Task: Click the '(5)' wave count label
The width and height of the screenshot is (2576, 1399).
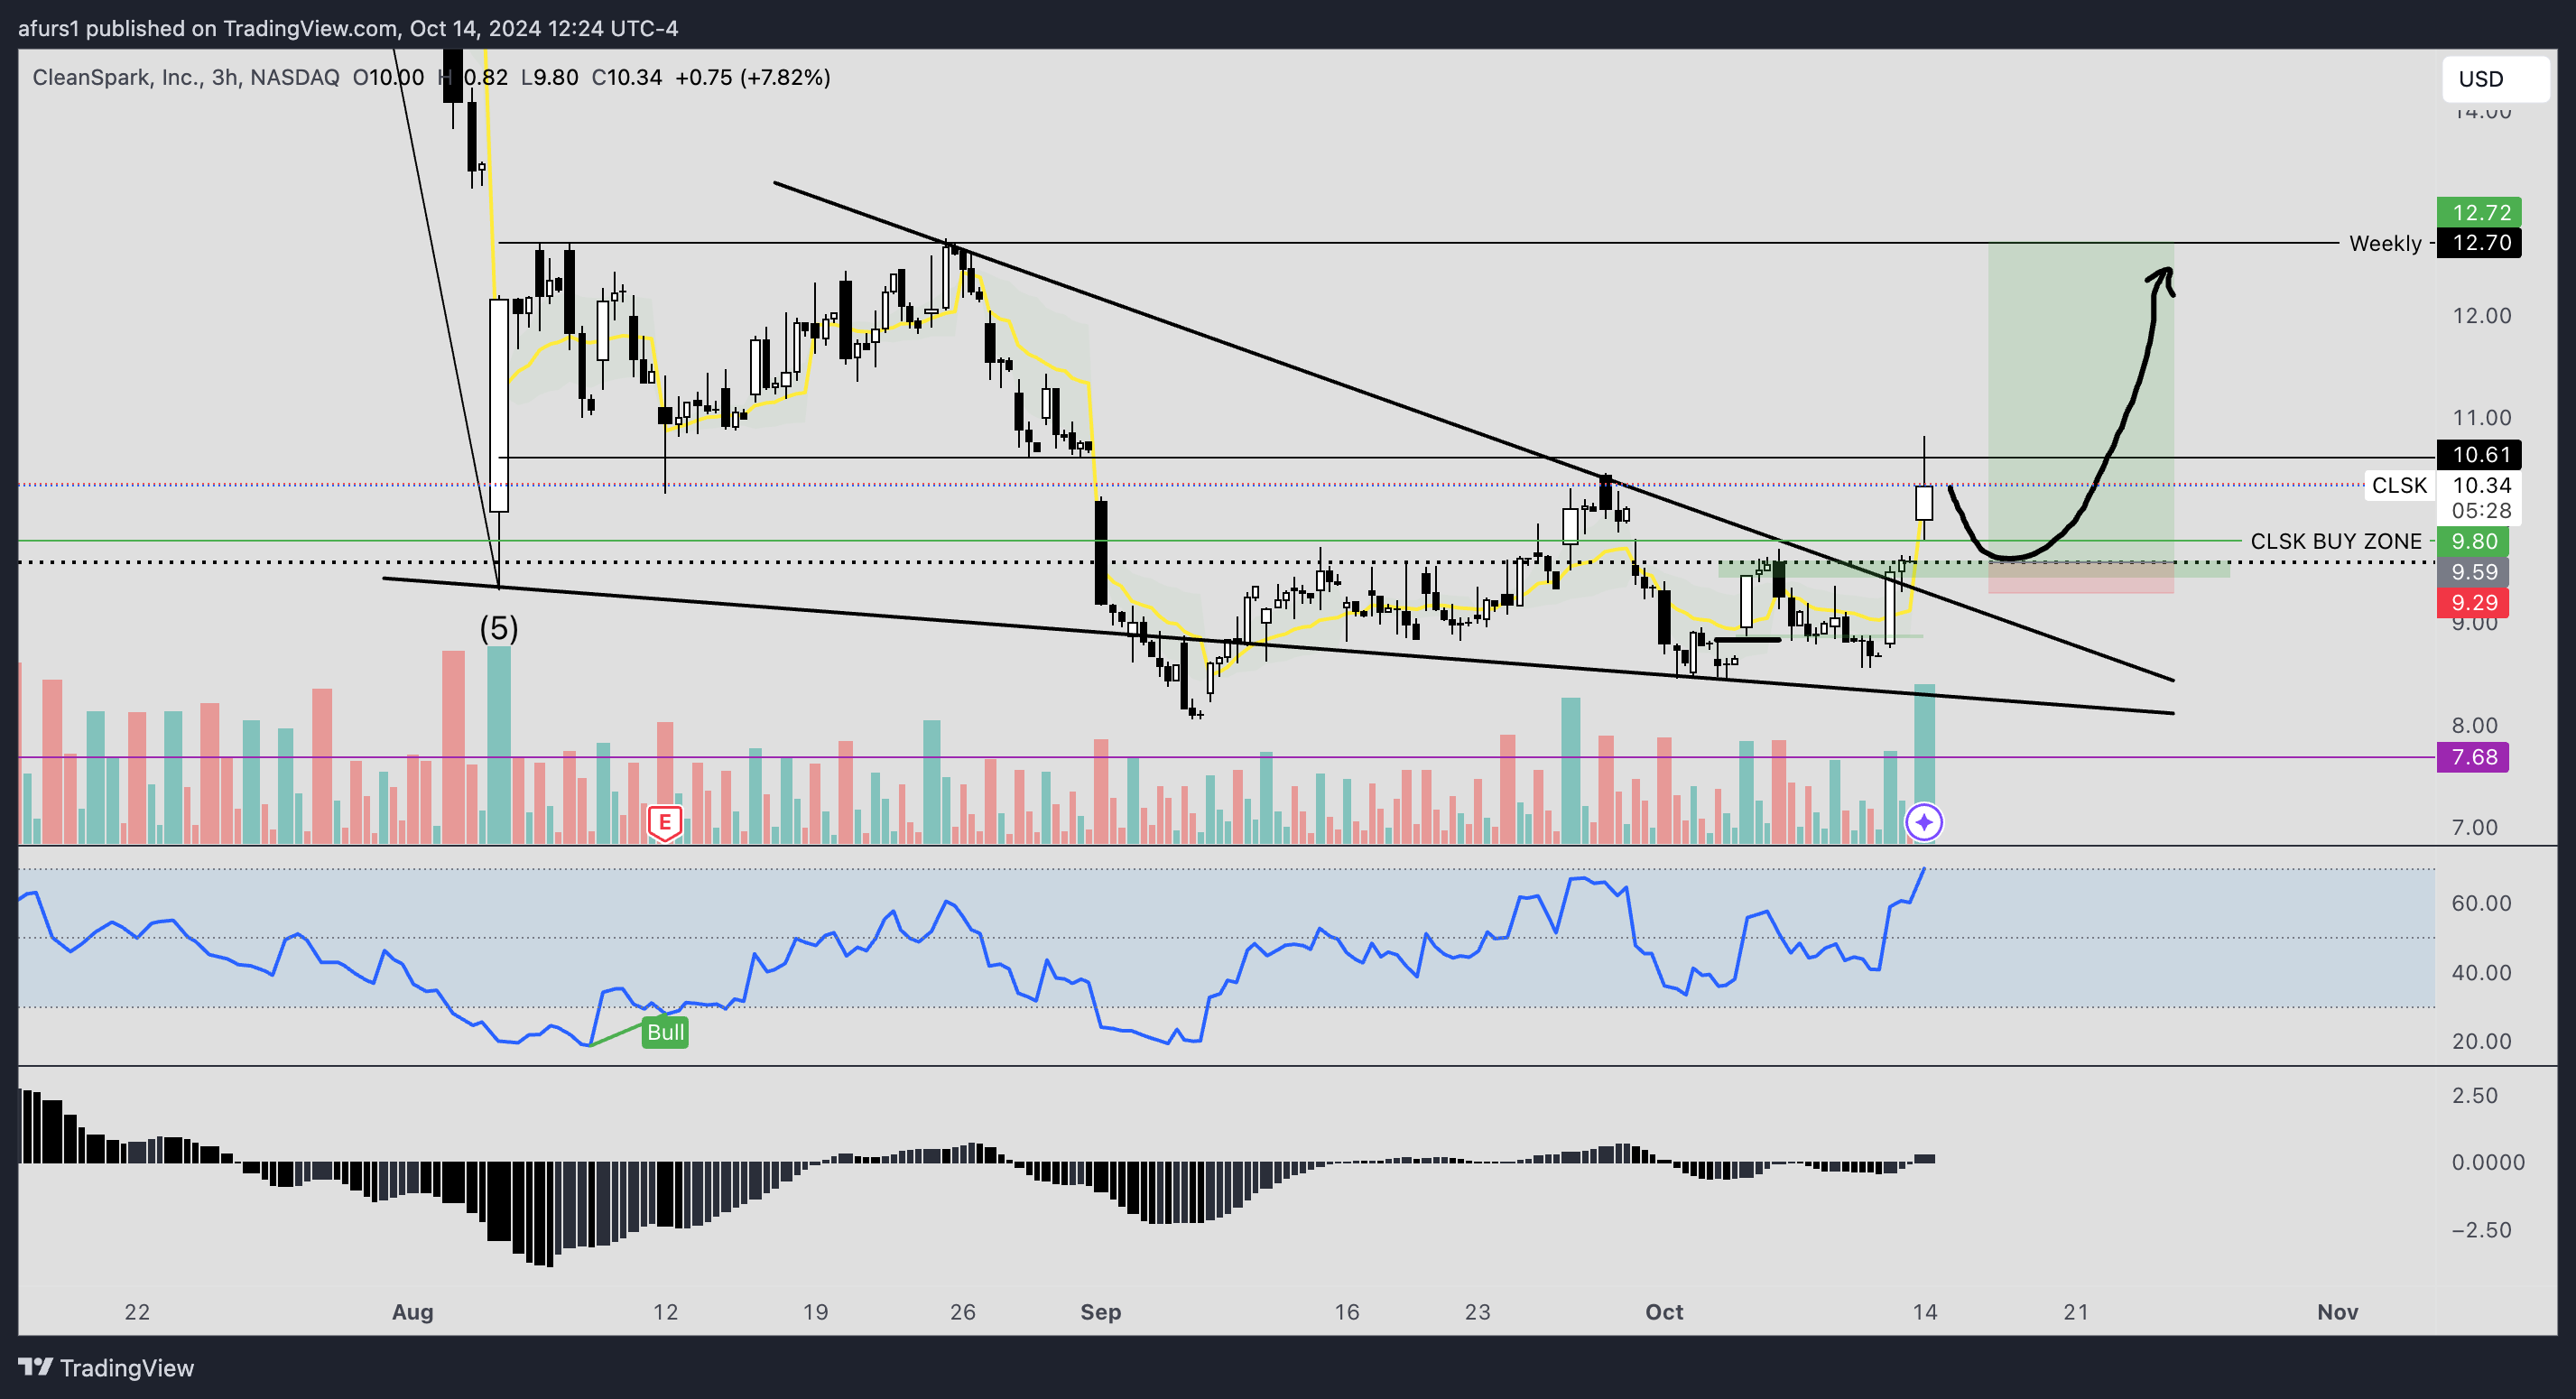Action: [x=499, y=628]
